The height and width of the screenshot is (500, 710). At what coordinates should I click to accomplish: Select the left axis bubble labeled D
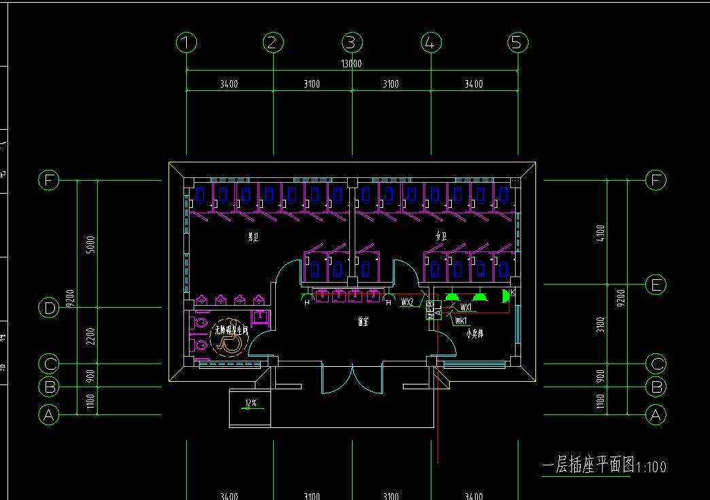pos(49,308)
